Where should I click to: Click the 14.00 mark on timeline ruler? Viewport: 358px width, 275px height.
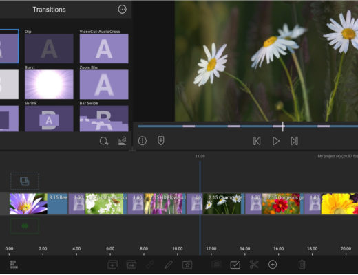tap(245, 248)
